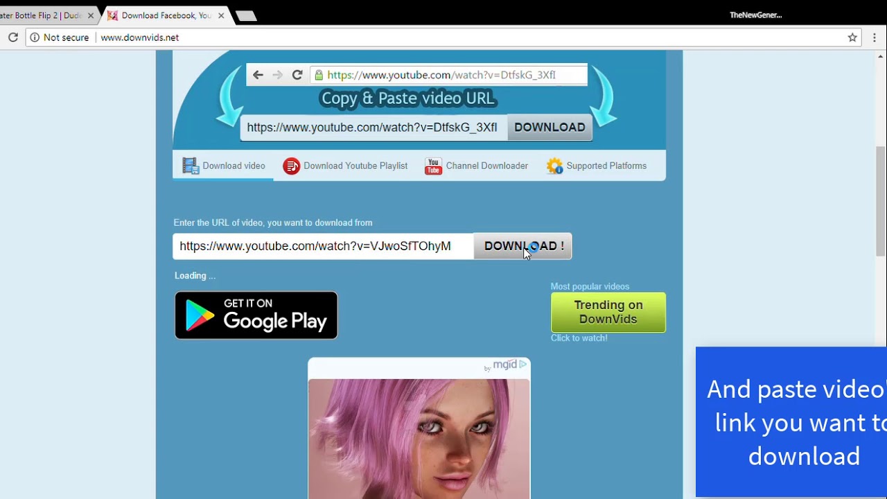Click the Loading ... status text
887x499 pixels.
click(195, 276)
